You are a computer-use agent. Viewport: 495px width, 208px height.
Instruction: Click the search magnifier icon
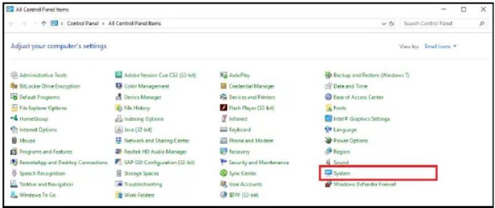(482, 24)
